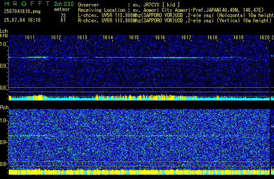Click the kHz unit label
This screenshot has height=179, width=274.
pyautogui.click(x=4, y=35)
